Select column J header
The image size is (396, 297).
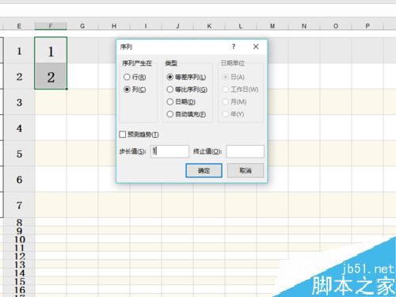point(177,26)
